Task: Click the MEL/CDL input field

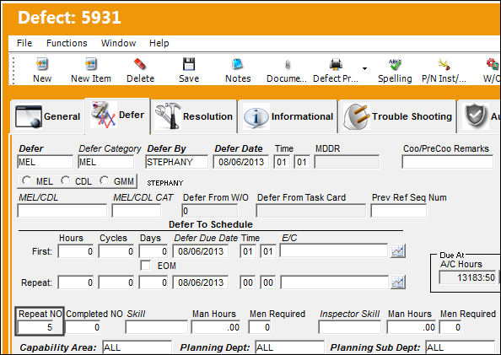Action: [62, 211]
